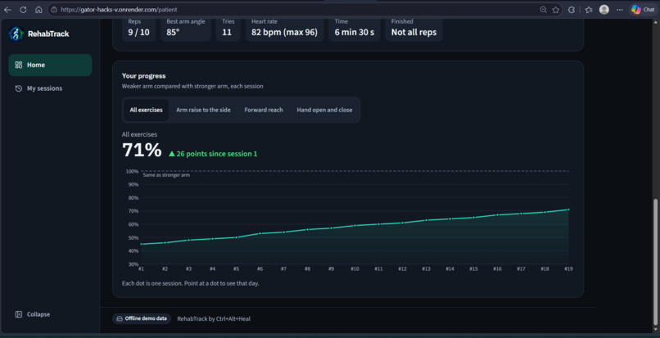
Task: Open the browser profile avatar
Action: 604,10
